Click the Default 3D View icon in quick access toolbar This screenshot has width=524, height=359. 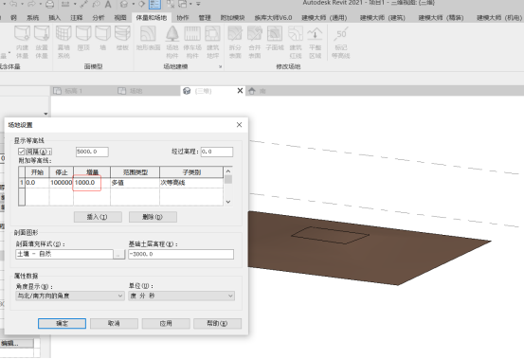124,4
